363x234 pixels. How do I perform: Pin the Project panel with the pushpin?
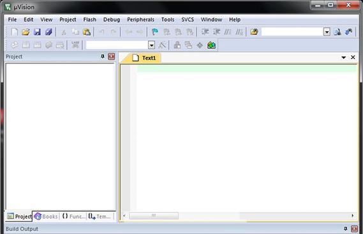tap(103, 57)
